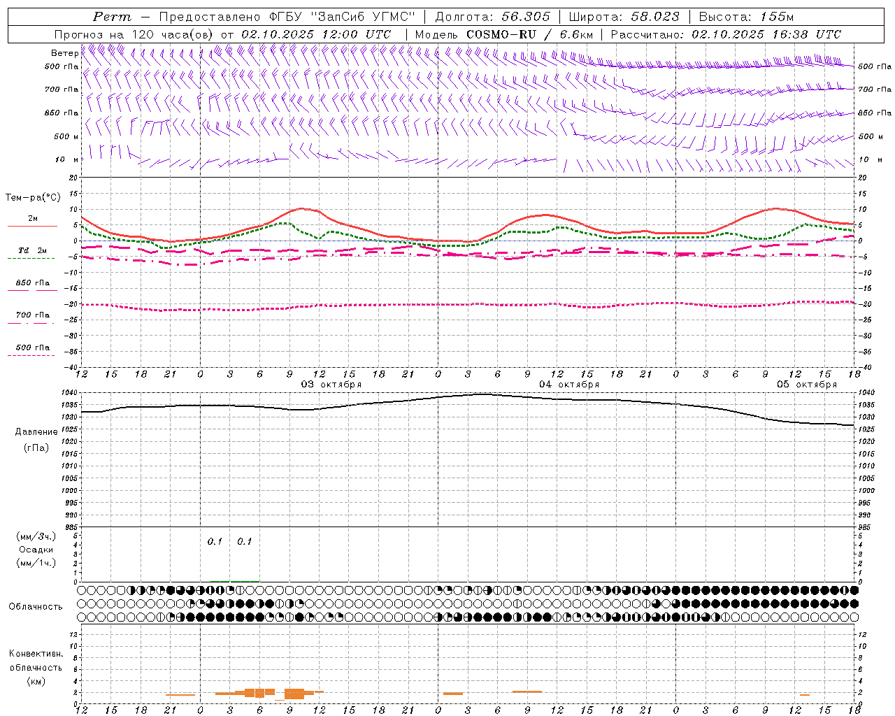Click the "Осадки" precipitation label
The width and height of the screenshot is (895, 716).
(x=36, y=550)
